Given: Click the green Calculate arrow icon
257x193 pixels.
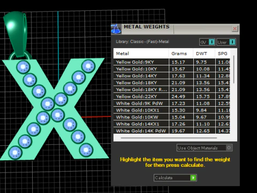Looking at the screenshot, I should tap(193, 177).
